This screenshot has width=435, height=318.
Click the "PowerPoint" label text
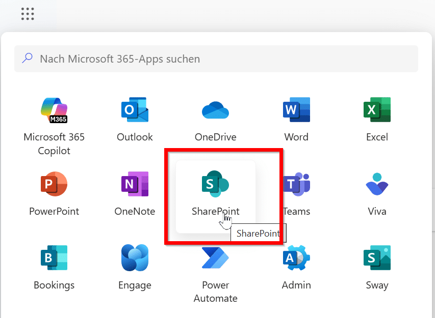(x=54, y=212)
